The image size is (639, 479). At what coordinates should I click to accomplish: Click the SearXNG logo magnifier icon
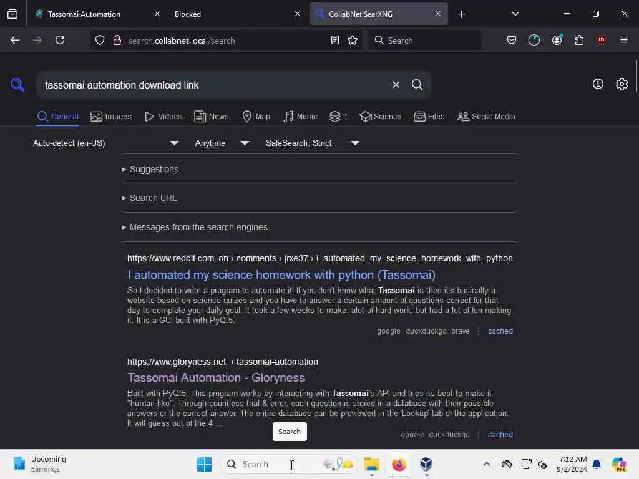coord(17,85)
